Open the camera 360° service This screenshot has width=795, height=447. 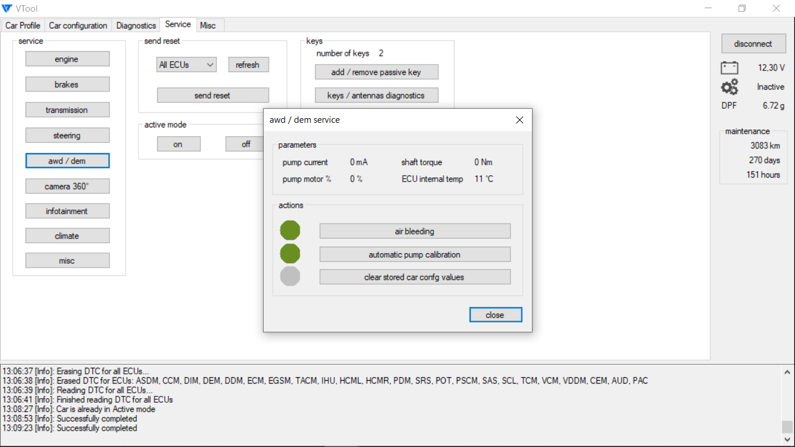[x=67, y=186]
